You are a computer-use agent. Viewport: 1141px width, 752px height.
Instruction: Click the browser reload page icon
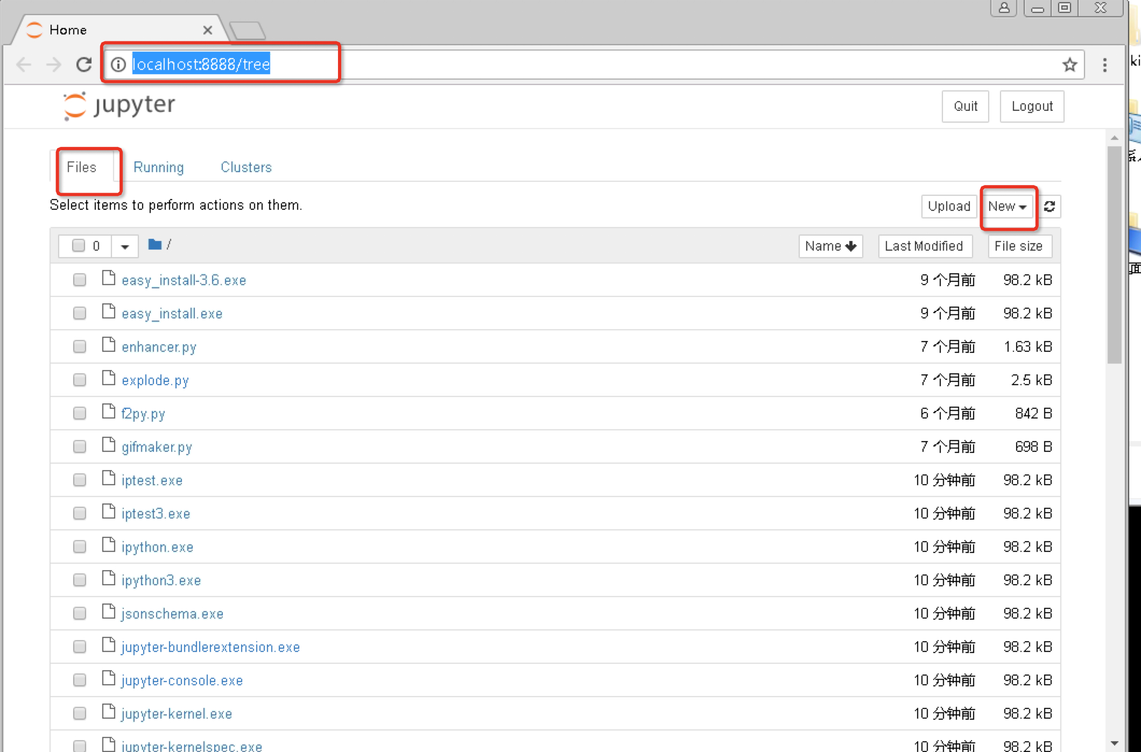point(83,65)
